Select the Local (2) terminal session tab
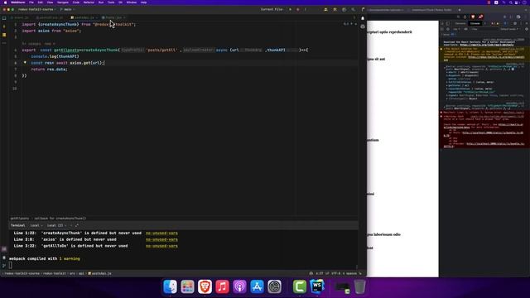 tap(56, 225)
